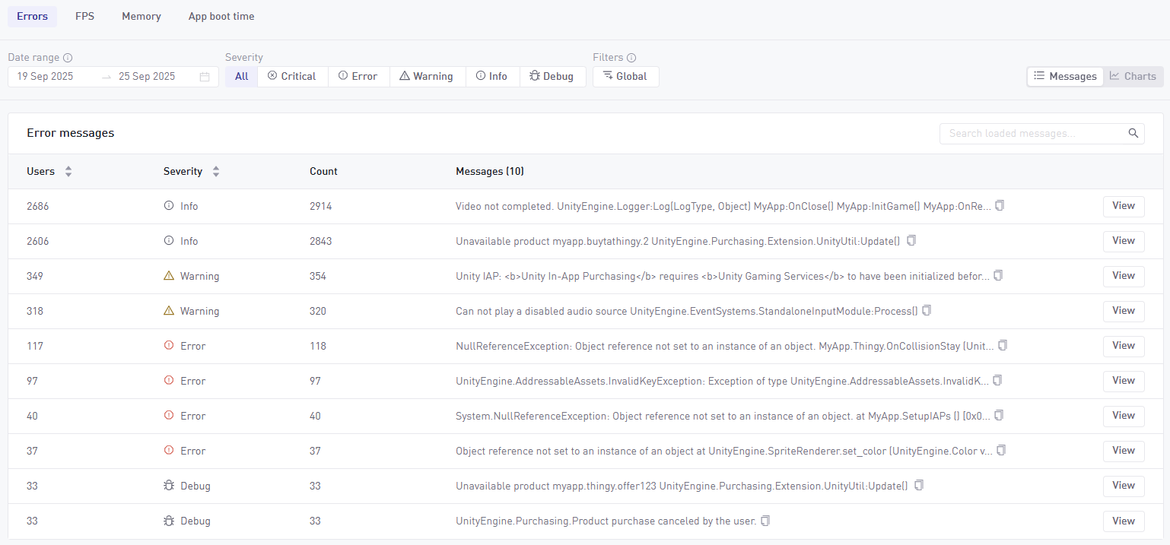1170x545 pixels.
Task: Copy the NullReferenceException OnCollisionStay message
Action: (x=1003, y=346)
